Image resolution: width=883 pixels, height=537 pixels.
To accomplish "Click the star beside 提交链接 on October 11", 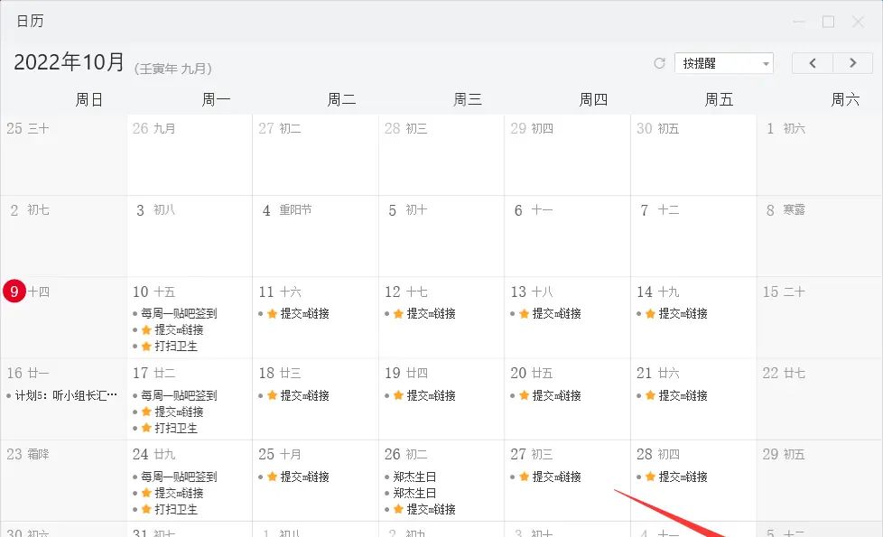I will point(272,314).
